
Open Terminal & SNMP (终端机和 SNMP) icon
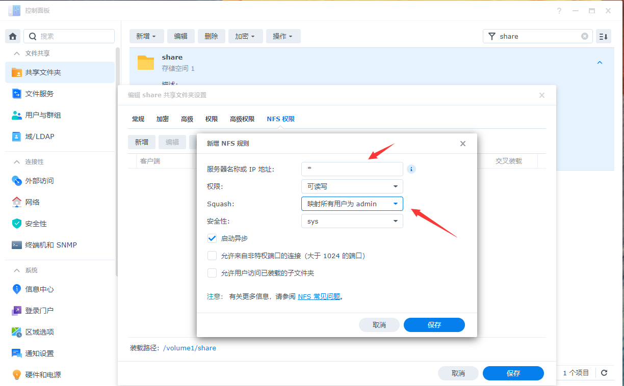click(x=17, y=245)
